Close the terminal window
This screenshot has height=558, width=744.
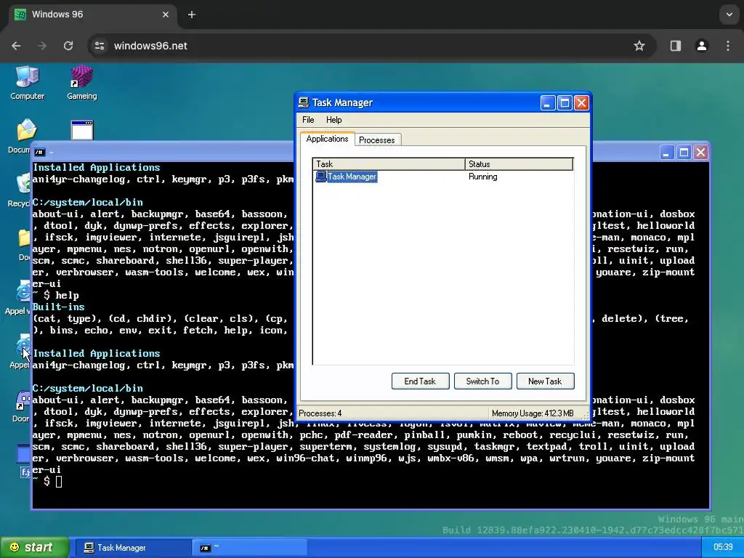(x=701, y=153)
